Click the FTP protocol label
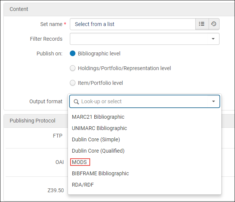This screenshot has height=202, width=235. click(x=57, y=136)
